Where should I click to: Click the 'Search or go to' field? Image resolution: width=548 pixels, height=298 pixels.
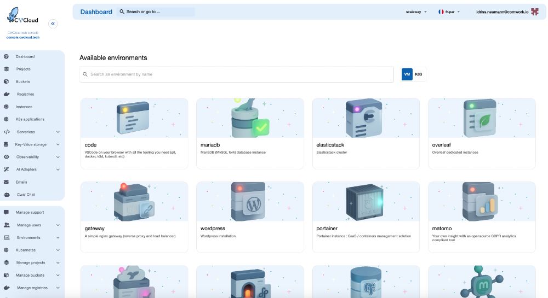156,12
